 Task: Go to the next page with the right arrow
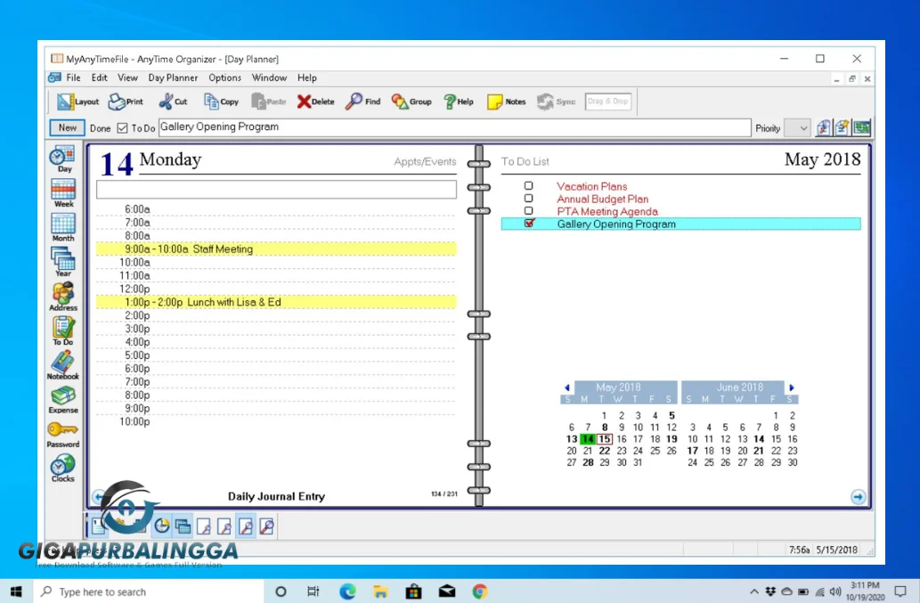[x=858, y=497]
